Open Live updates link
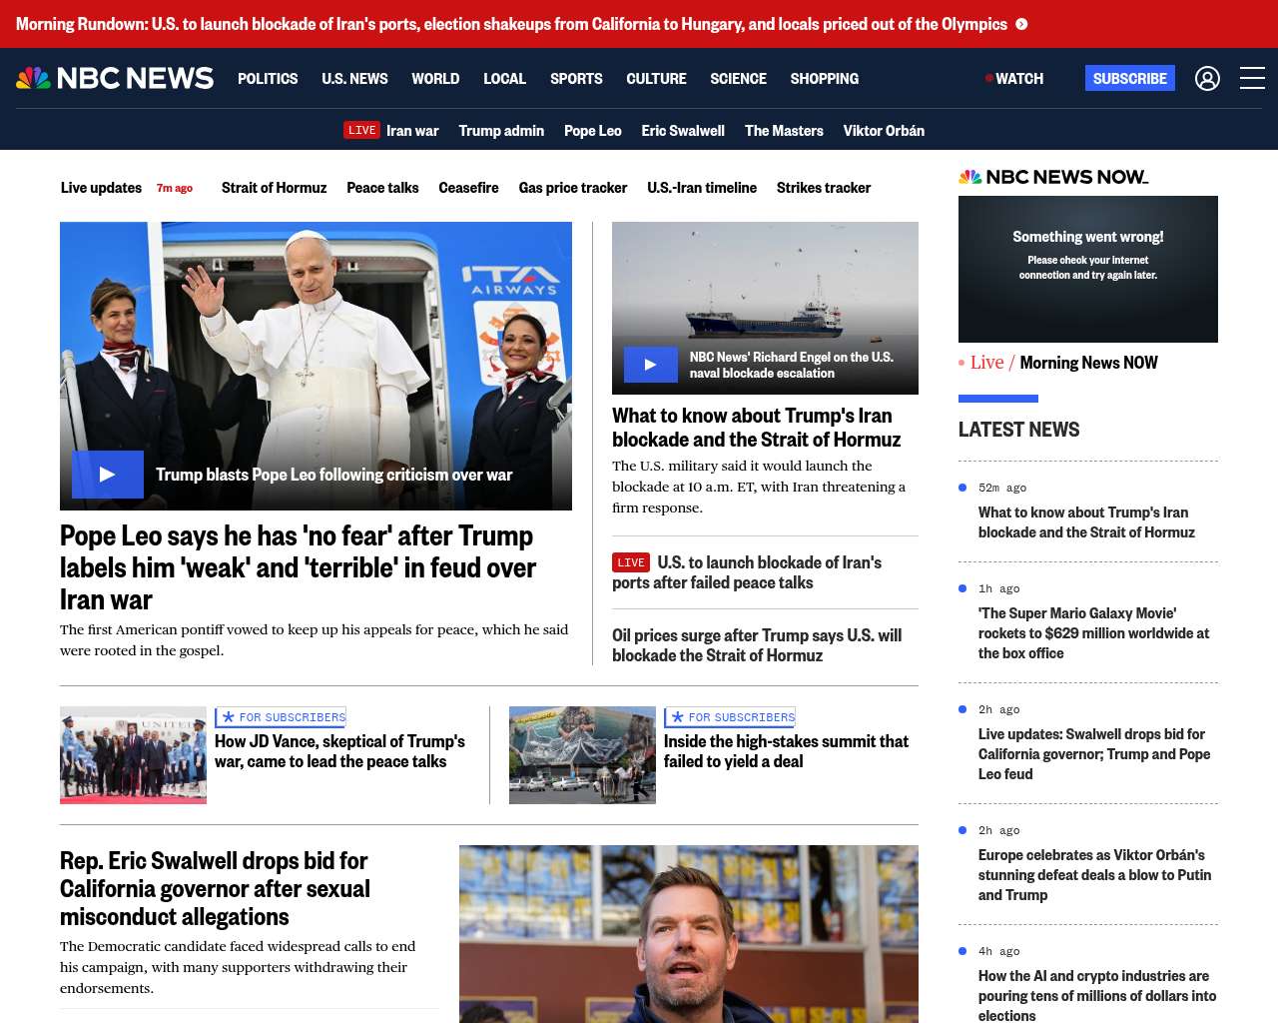 click(x=101, y=187)
